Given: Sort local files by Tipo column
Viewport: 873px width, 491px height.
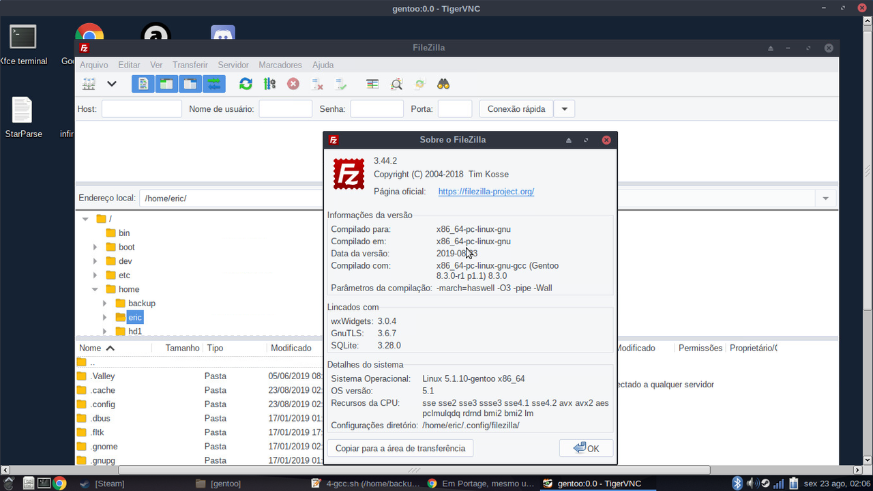Looking at the screenshot, I should click(x=215, y=348).
